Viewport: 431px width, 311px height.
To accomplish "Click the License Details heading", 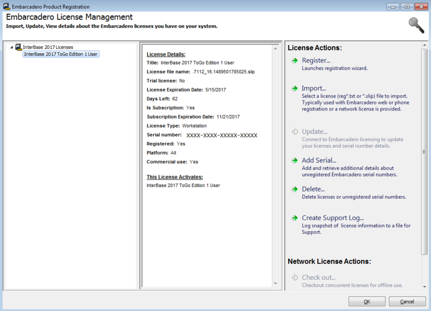I will [166, 54].
